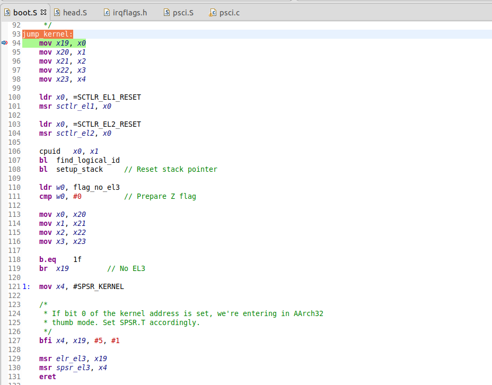Image resolution: width=492 pixels, height=385 pixels.
Task: Toggle a breakpoint next to the eret instruction
Action: 4,377
